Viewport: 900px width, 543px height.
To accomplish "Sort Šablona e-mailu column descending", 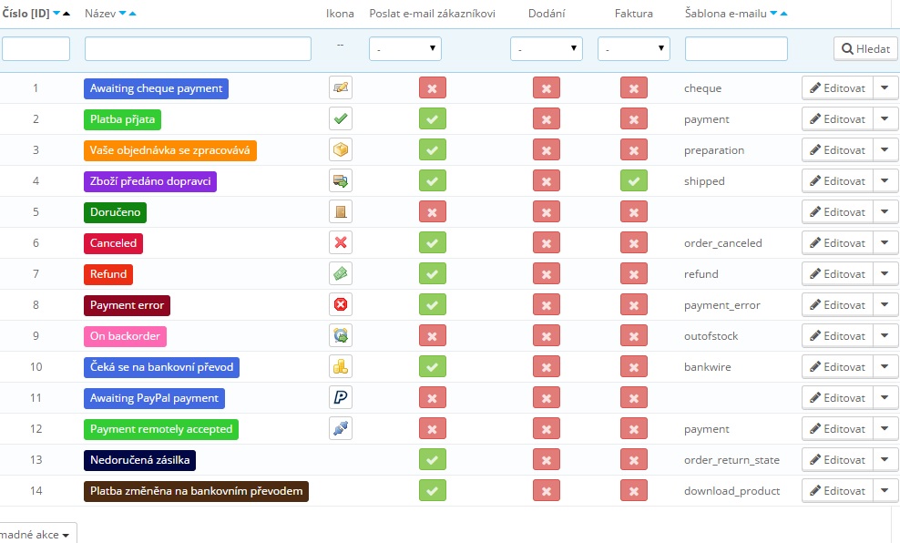I will (x=773, y=13).
